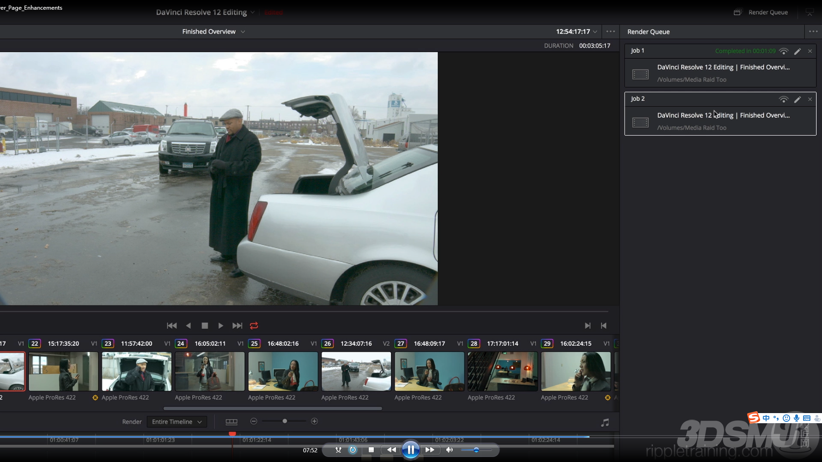Open Render range Entire Timeline dropdown
This screenshot has height=462, width=822.
(x=177, y=422)
